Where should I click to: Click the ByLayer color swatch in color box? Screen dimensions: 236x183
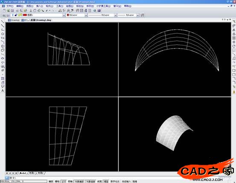(x=68, y=15)
